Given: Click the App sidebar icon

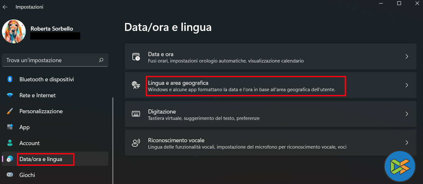Looking at the screenshot, I should 10,127.
